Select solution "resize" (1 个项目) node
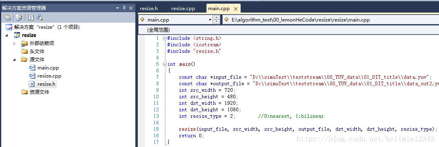 43,27
